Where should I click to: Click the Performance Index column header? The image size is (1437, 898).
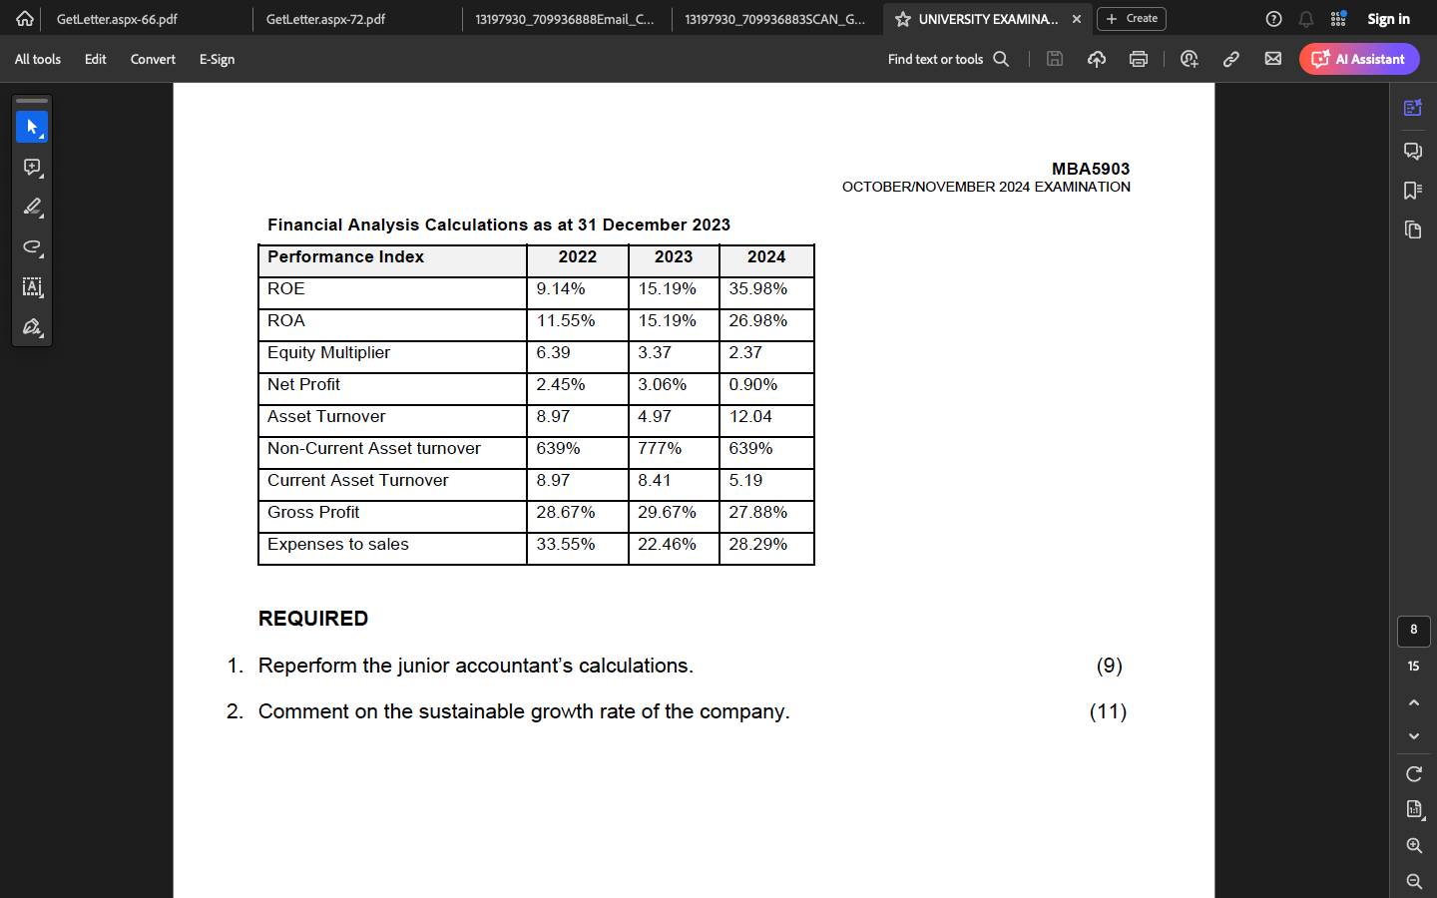point(345,256)
